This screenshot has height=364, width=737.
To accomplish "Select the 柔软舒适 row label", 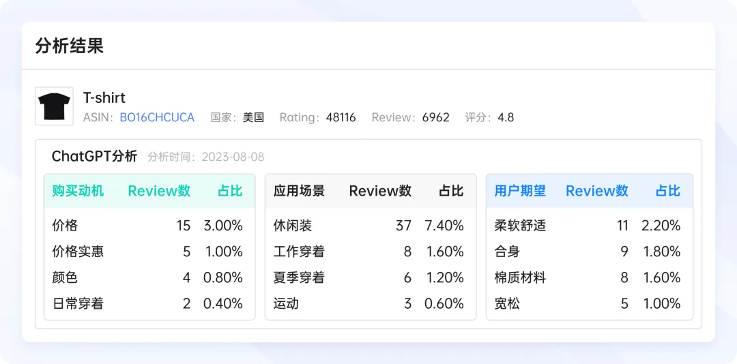I will (x=520, y=226).
